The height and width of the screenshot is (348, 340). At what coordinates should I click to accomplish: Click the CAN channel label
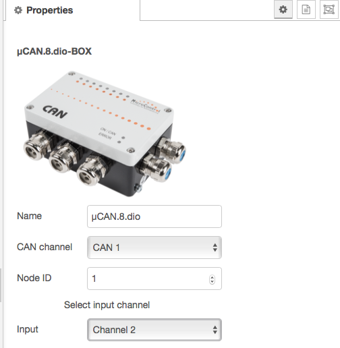(x=45, y=247)
